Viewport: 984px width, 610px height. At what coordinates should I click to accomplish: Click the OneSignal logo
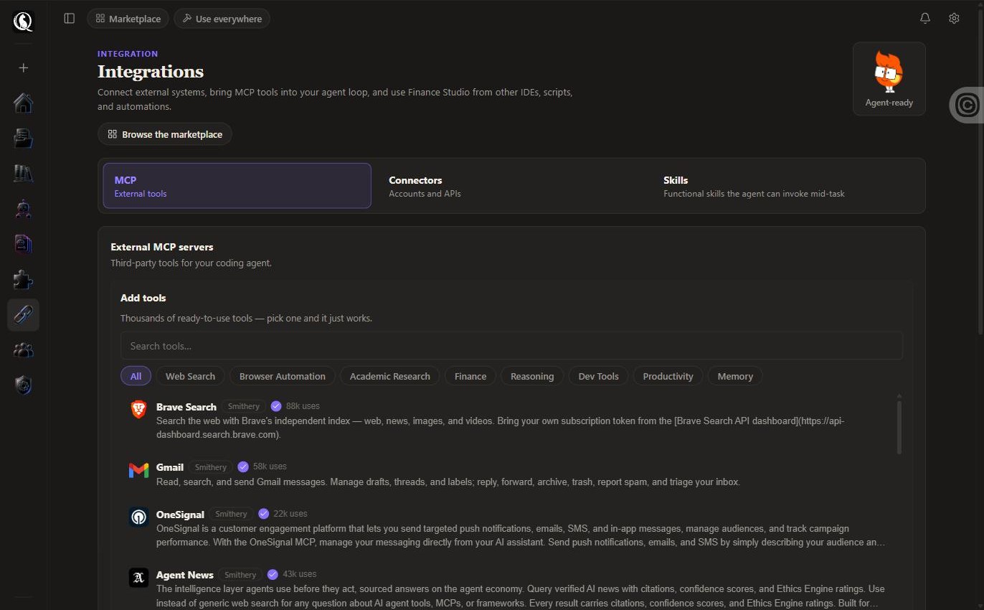[138, 517]
